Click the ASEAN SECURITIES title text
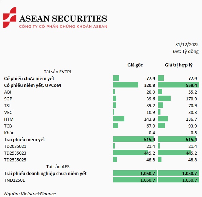Viewport: 202px width, 197px height. coord(63,19)
